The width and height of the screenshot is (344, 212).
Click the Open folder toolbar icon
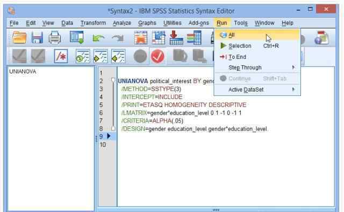19,37
